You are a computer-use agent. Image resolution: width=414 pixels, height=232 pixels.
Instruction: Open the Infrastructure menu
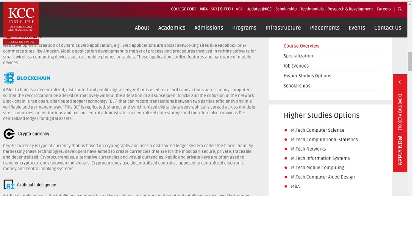(x=283, y=28)
